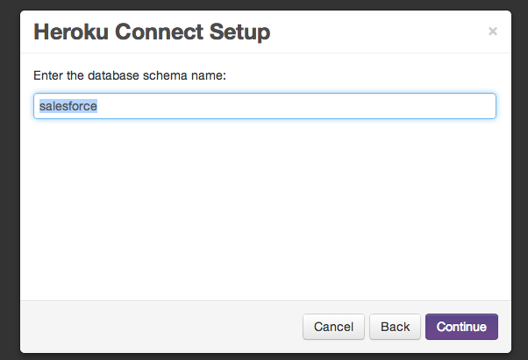Confirm schema name with Continue
Screen dimensions: 528x360
click(x=461, y=327)
